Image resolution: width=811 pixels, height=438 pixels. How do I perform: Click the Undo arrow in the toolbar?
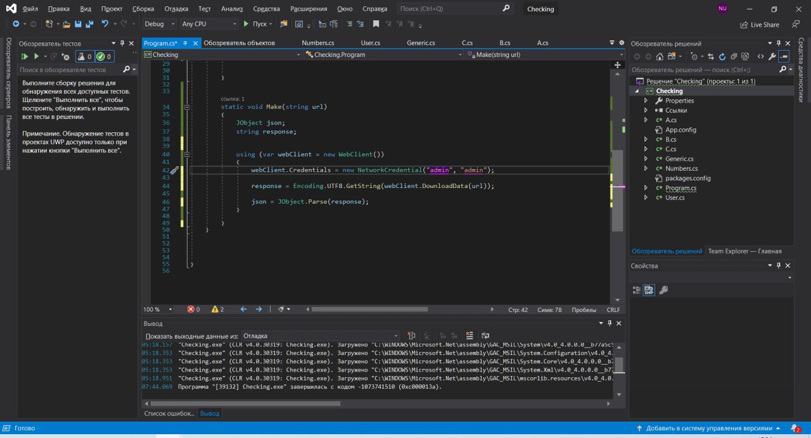(x=105, y=24)
